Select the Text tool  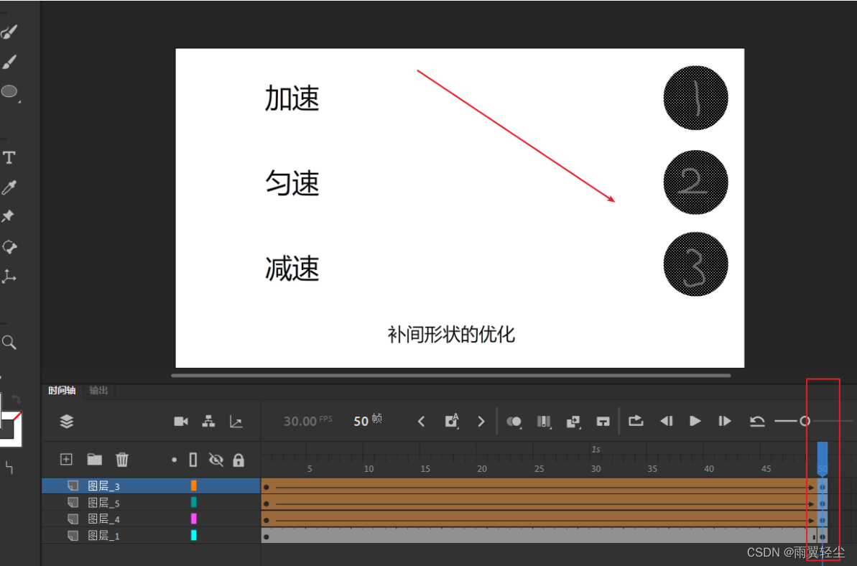[9, 158]
